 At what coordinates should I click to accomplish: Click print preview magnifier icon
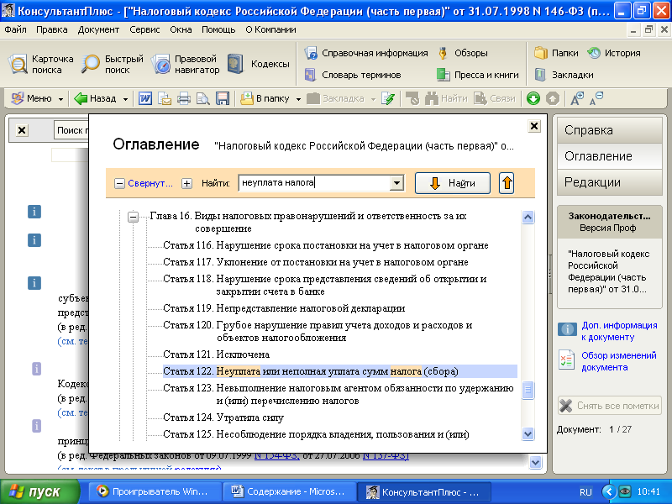(202, 98)
